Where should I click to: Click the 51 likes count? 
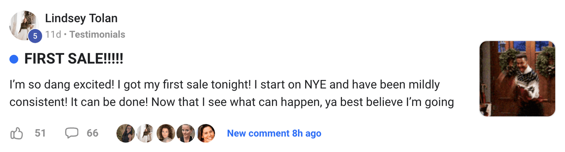coord(40,133)
